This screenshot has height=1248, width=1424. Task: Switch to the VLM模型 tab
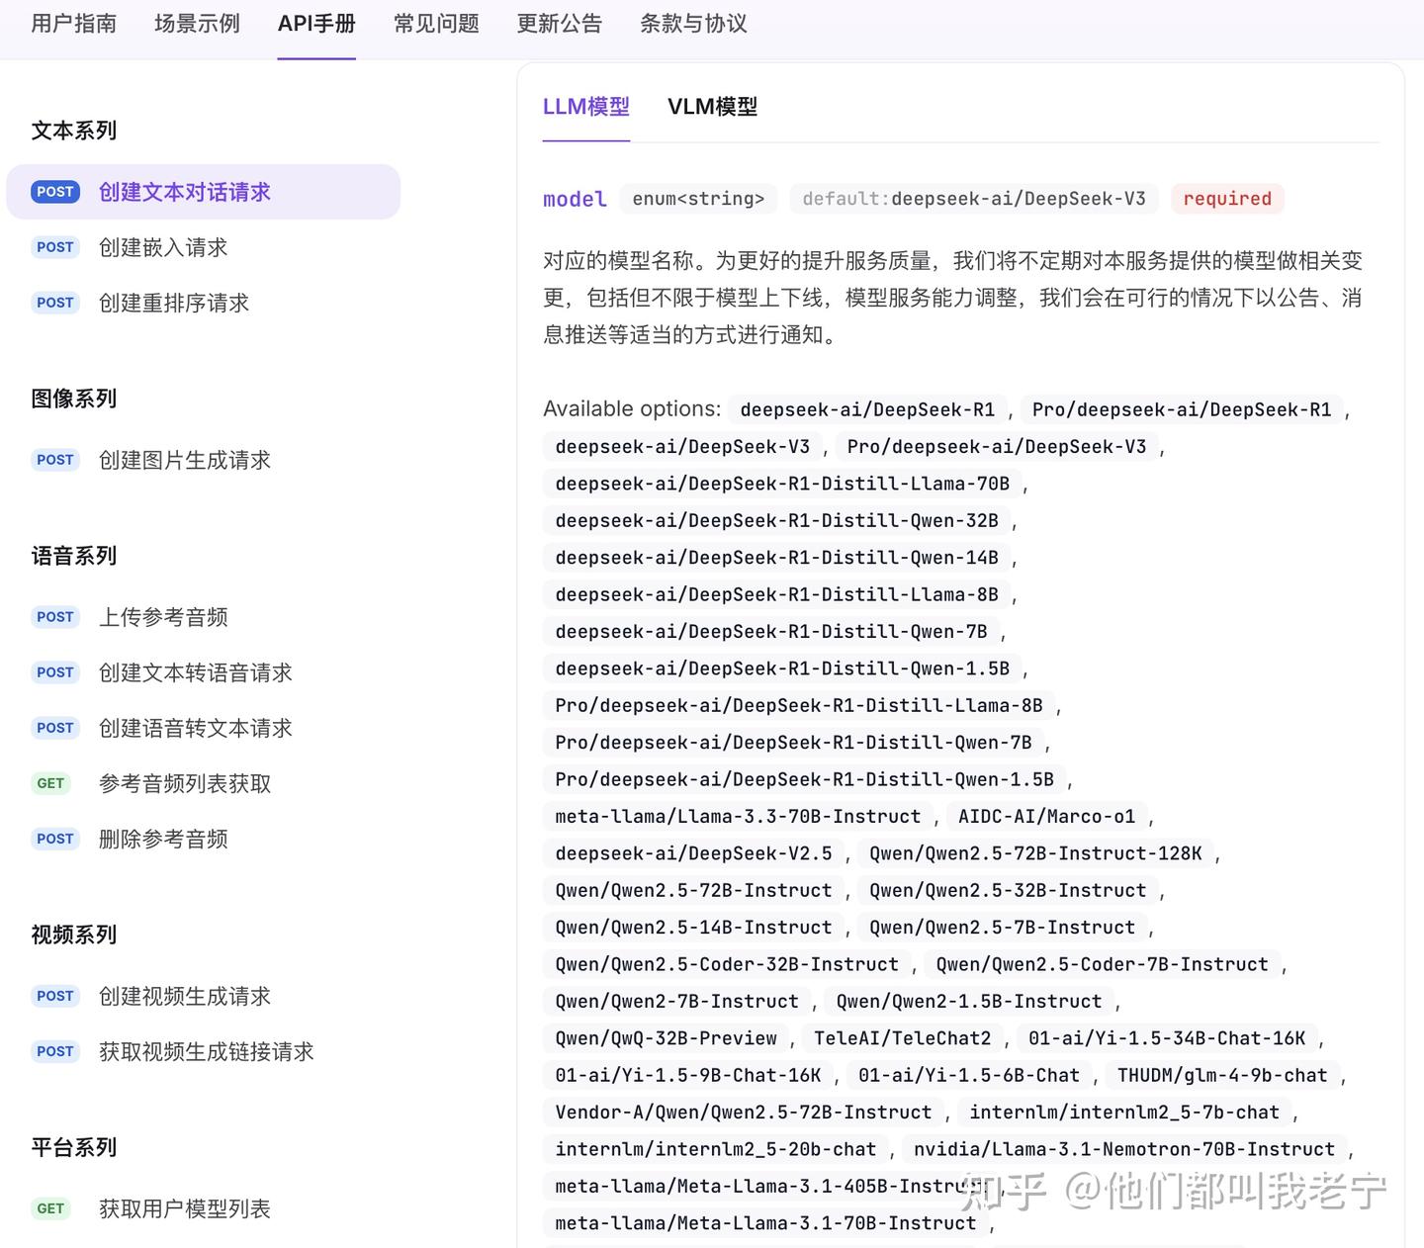(x=712, y=107)
